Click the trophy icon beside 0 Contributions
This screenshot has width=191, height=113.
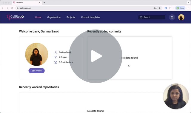point(56,62)
